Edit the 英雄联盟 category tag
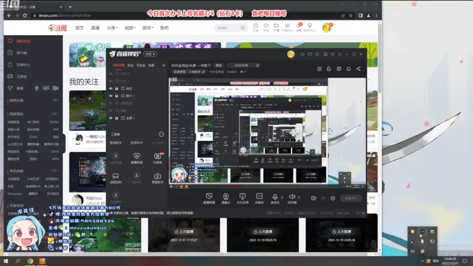Image resolution: width=473 pixels, height=266 pixels. pyautogui.click(x=189, y=72)
